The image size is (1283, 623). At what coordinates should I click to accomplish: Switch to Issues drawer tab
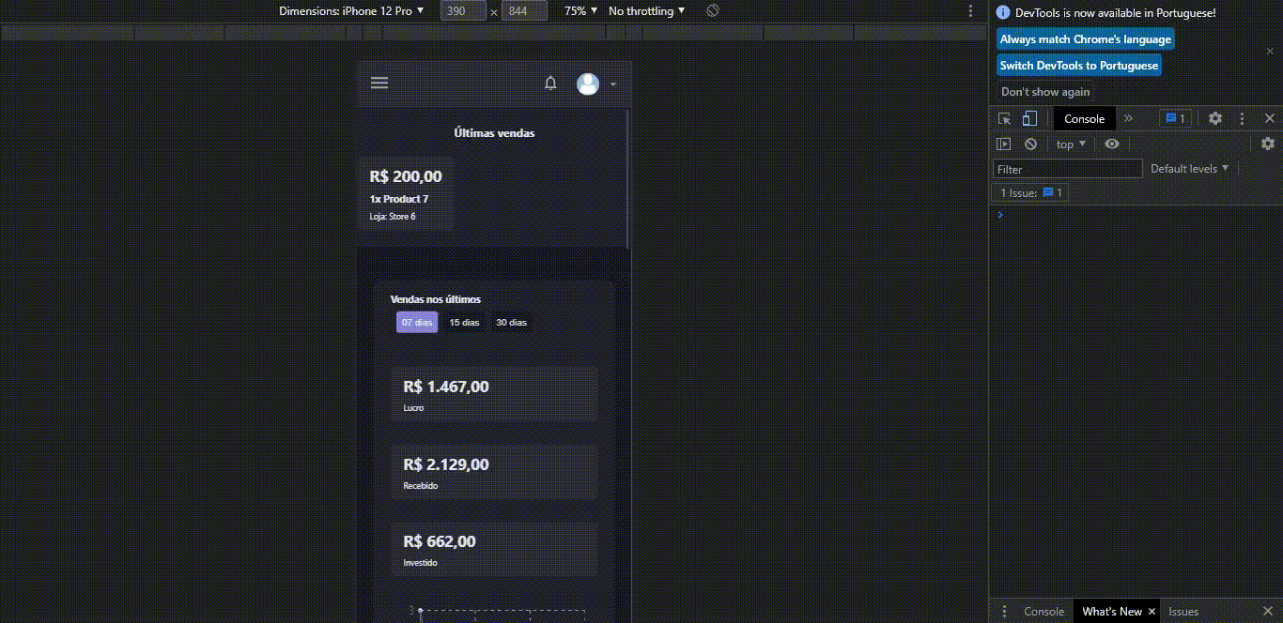1183,611
